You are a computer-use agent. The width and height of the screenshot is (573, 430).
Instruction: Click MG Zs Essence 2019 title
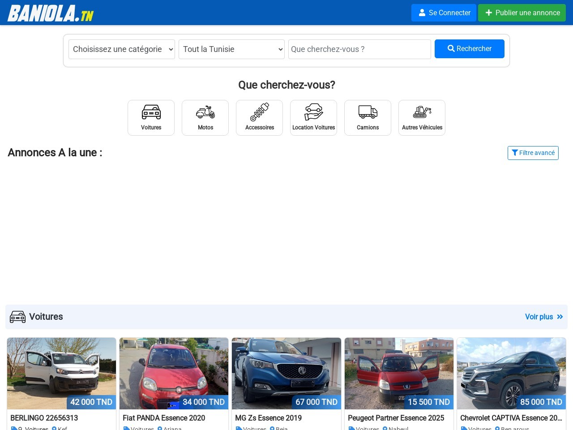point(268,418)
